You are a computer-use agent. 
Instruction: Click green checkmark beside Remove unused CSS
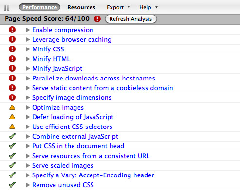point(12,185)
